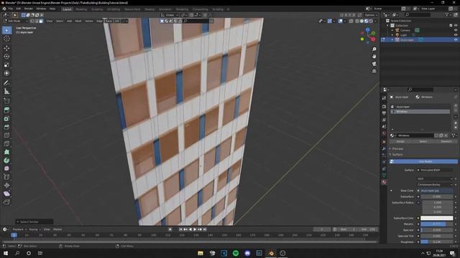The image size is (460, 258).
Task: Switch to Material Preview shading
Action: [x=366, y=21]
